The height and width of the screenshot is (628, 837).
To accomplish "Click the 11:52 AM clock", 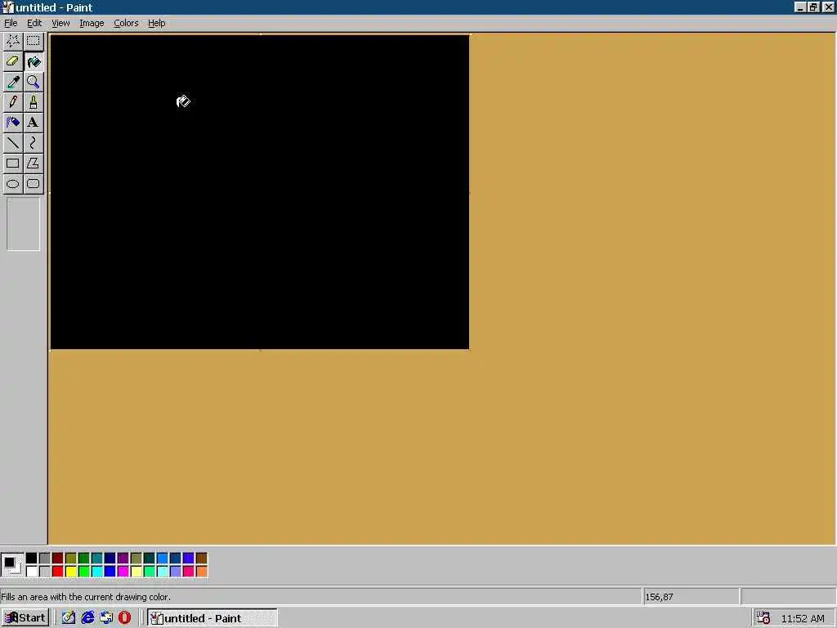I will coord(803,618).
